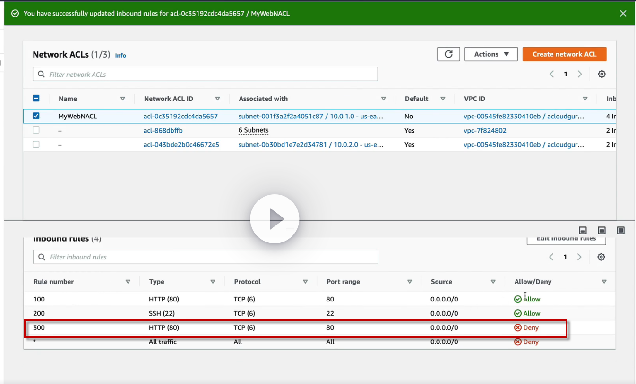Open network ACL table settings gear
Screen dimensions: 636x384
[x=602, y=74]
